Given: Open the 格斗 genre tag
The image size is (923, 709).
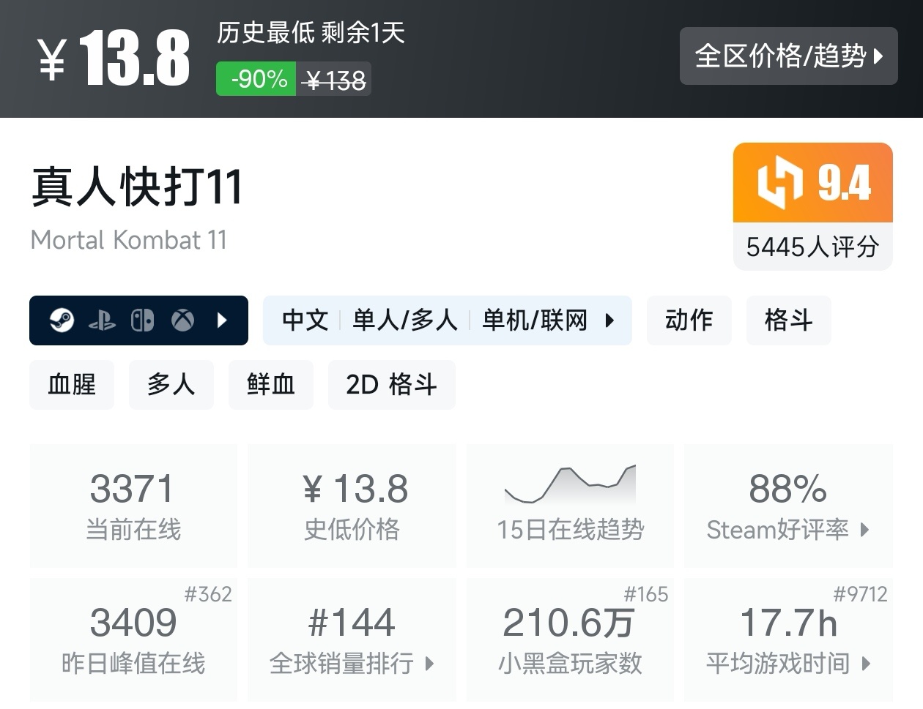Looking at the screenshot, I should [x=788, y=320].
